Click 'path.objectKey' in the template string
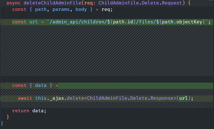214x129 pixels. point(182,22)
